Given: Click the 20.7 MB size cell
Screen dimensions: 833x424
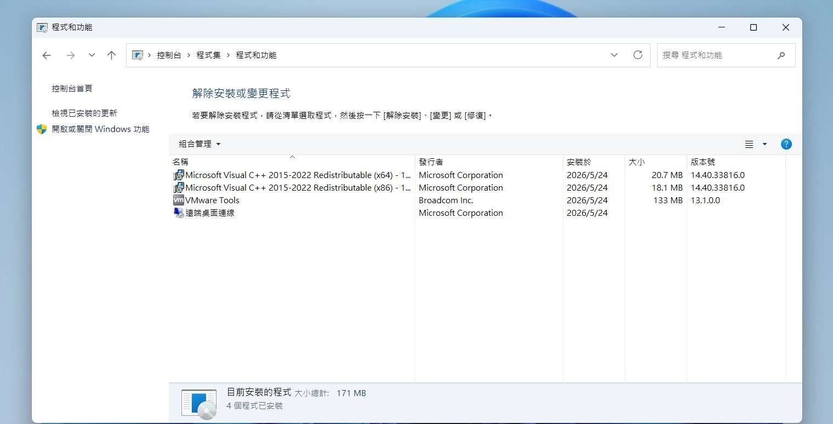Looking at the screenshot, I should (667, 175).
